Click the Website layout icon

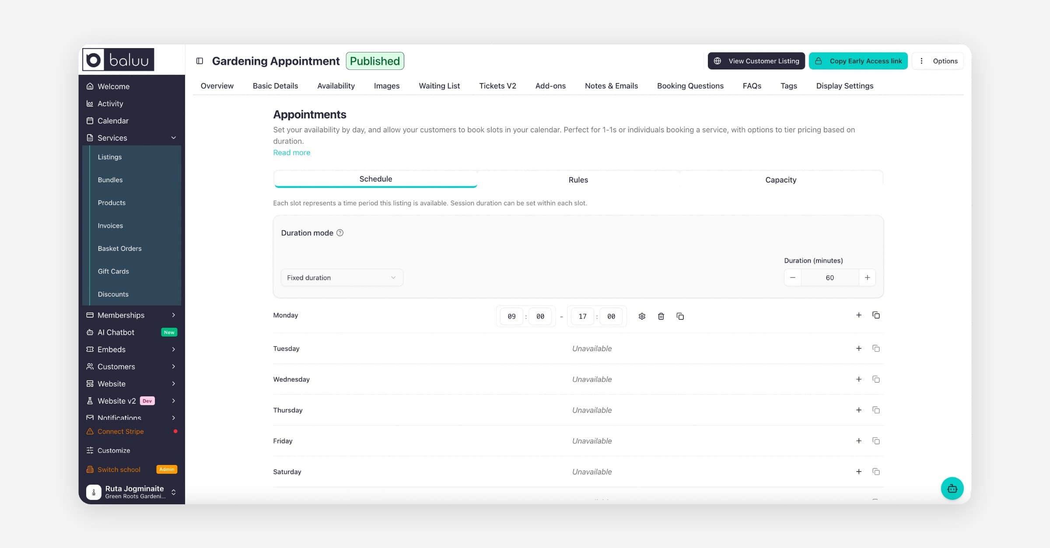click(90, 384)
